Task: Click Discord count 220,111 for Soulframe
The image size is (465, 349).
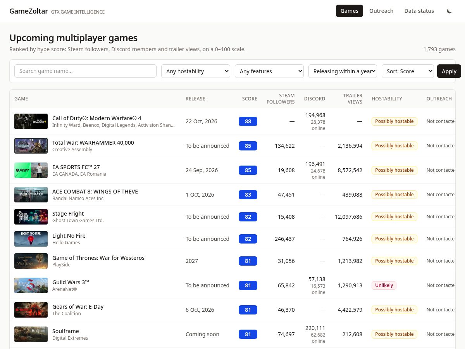Action: 315,328
